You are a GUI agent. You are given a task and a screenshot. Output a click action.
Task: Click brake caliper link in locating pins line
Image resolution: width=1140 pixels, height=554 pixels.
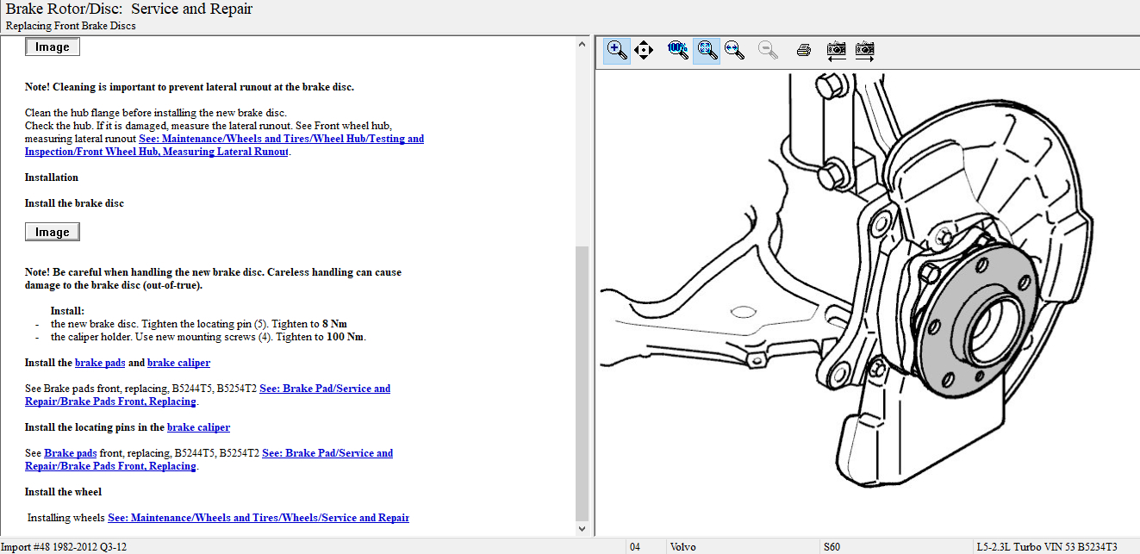(x=198, y=427)
